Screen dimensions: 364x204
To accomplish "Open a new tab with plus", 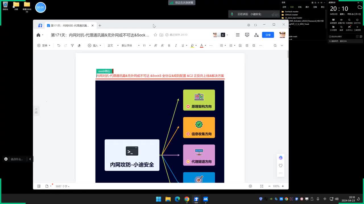I will (x=100, y=25).
